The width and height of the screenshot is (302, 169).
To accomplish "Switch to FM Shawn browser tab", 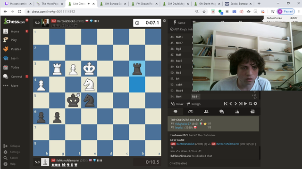I will (145, 4).
